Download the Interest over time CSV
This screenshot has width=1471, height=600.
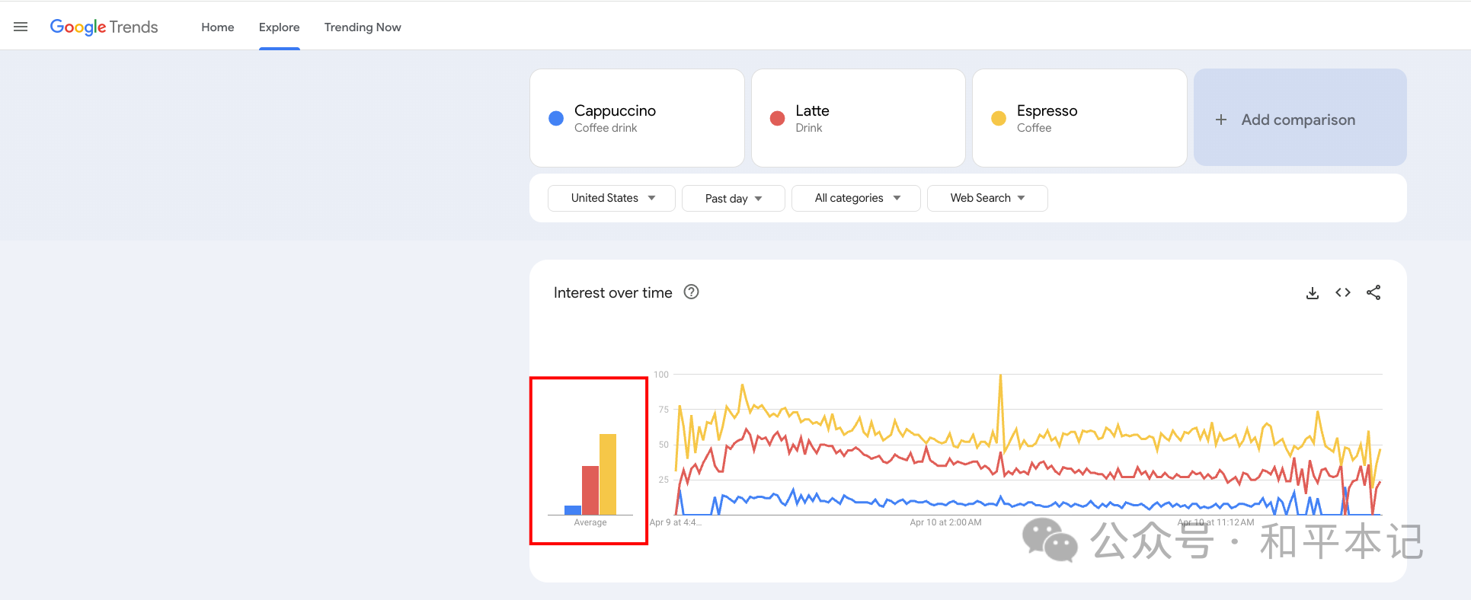(1312, 292)
